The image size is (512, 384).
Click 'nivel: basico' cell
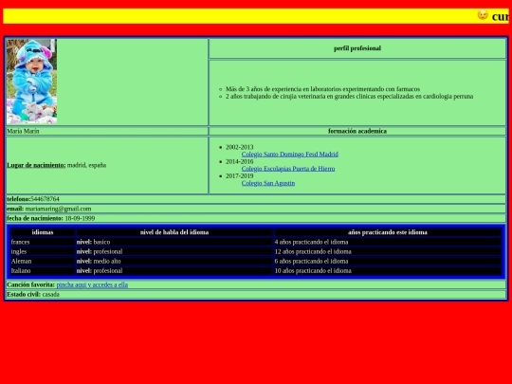pyautogui.click(x=174, y=242)
